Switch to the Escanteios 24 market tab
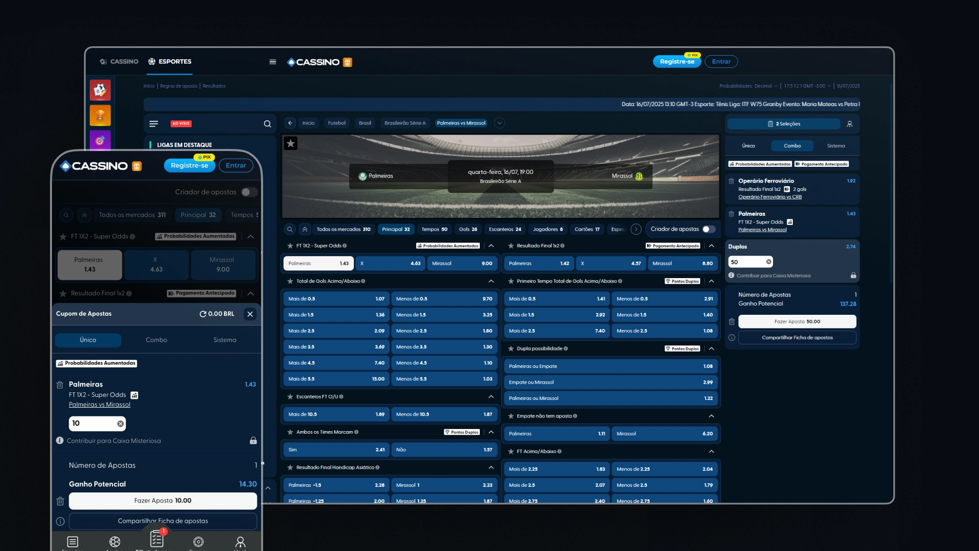 click(x=505, y=229)
